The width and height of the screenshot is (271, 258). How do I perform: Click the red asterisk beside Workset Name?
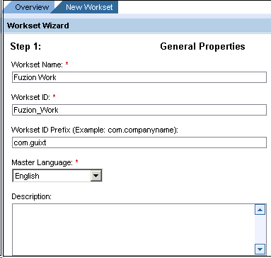pos(67,64)
